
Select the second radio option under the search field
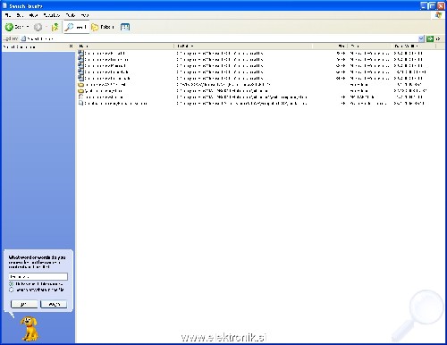pos(12,290)
